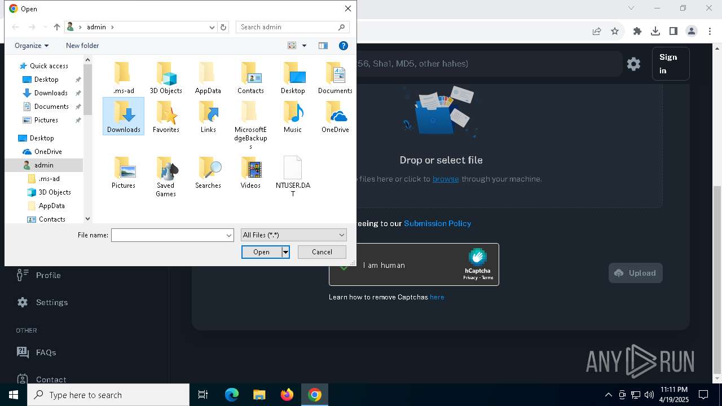
Task: Click the Cancel button
Action: [x=322, y=252]
